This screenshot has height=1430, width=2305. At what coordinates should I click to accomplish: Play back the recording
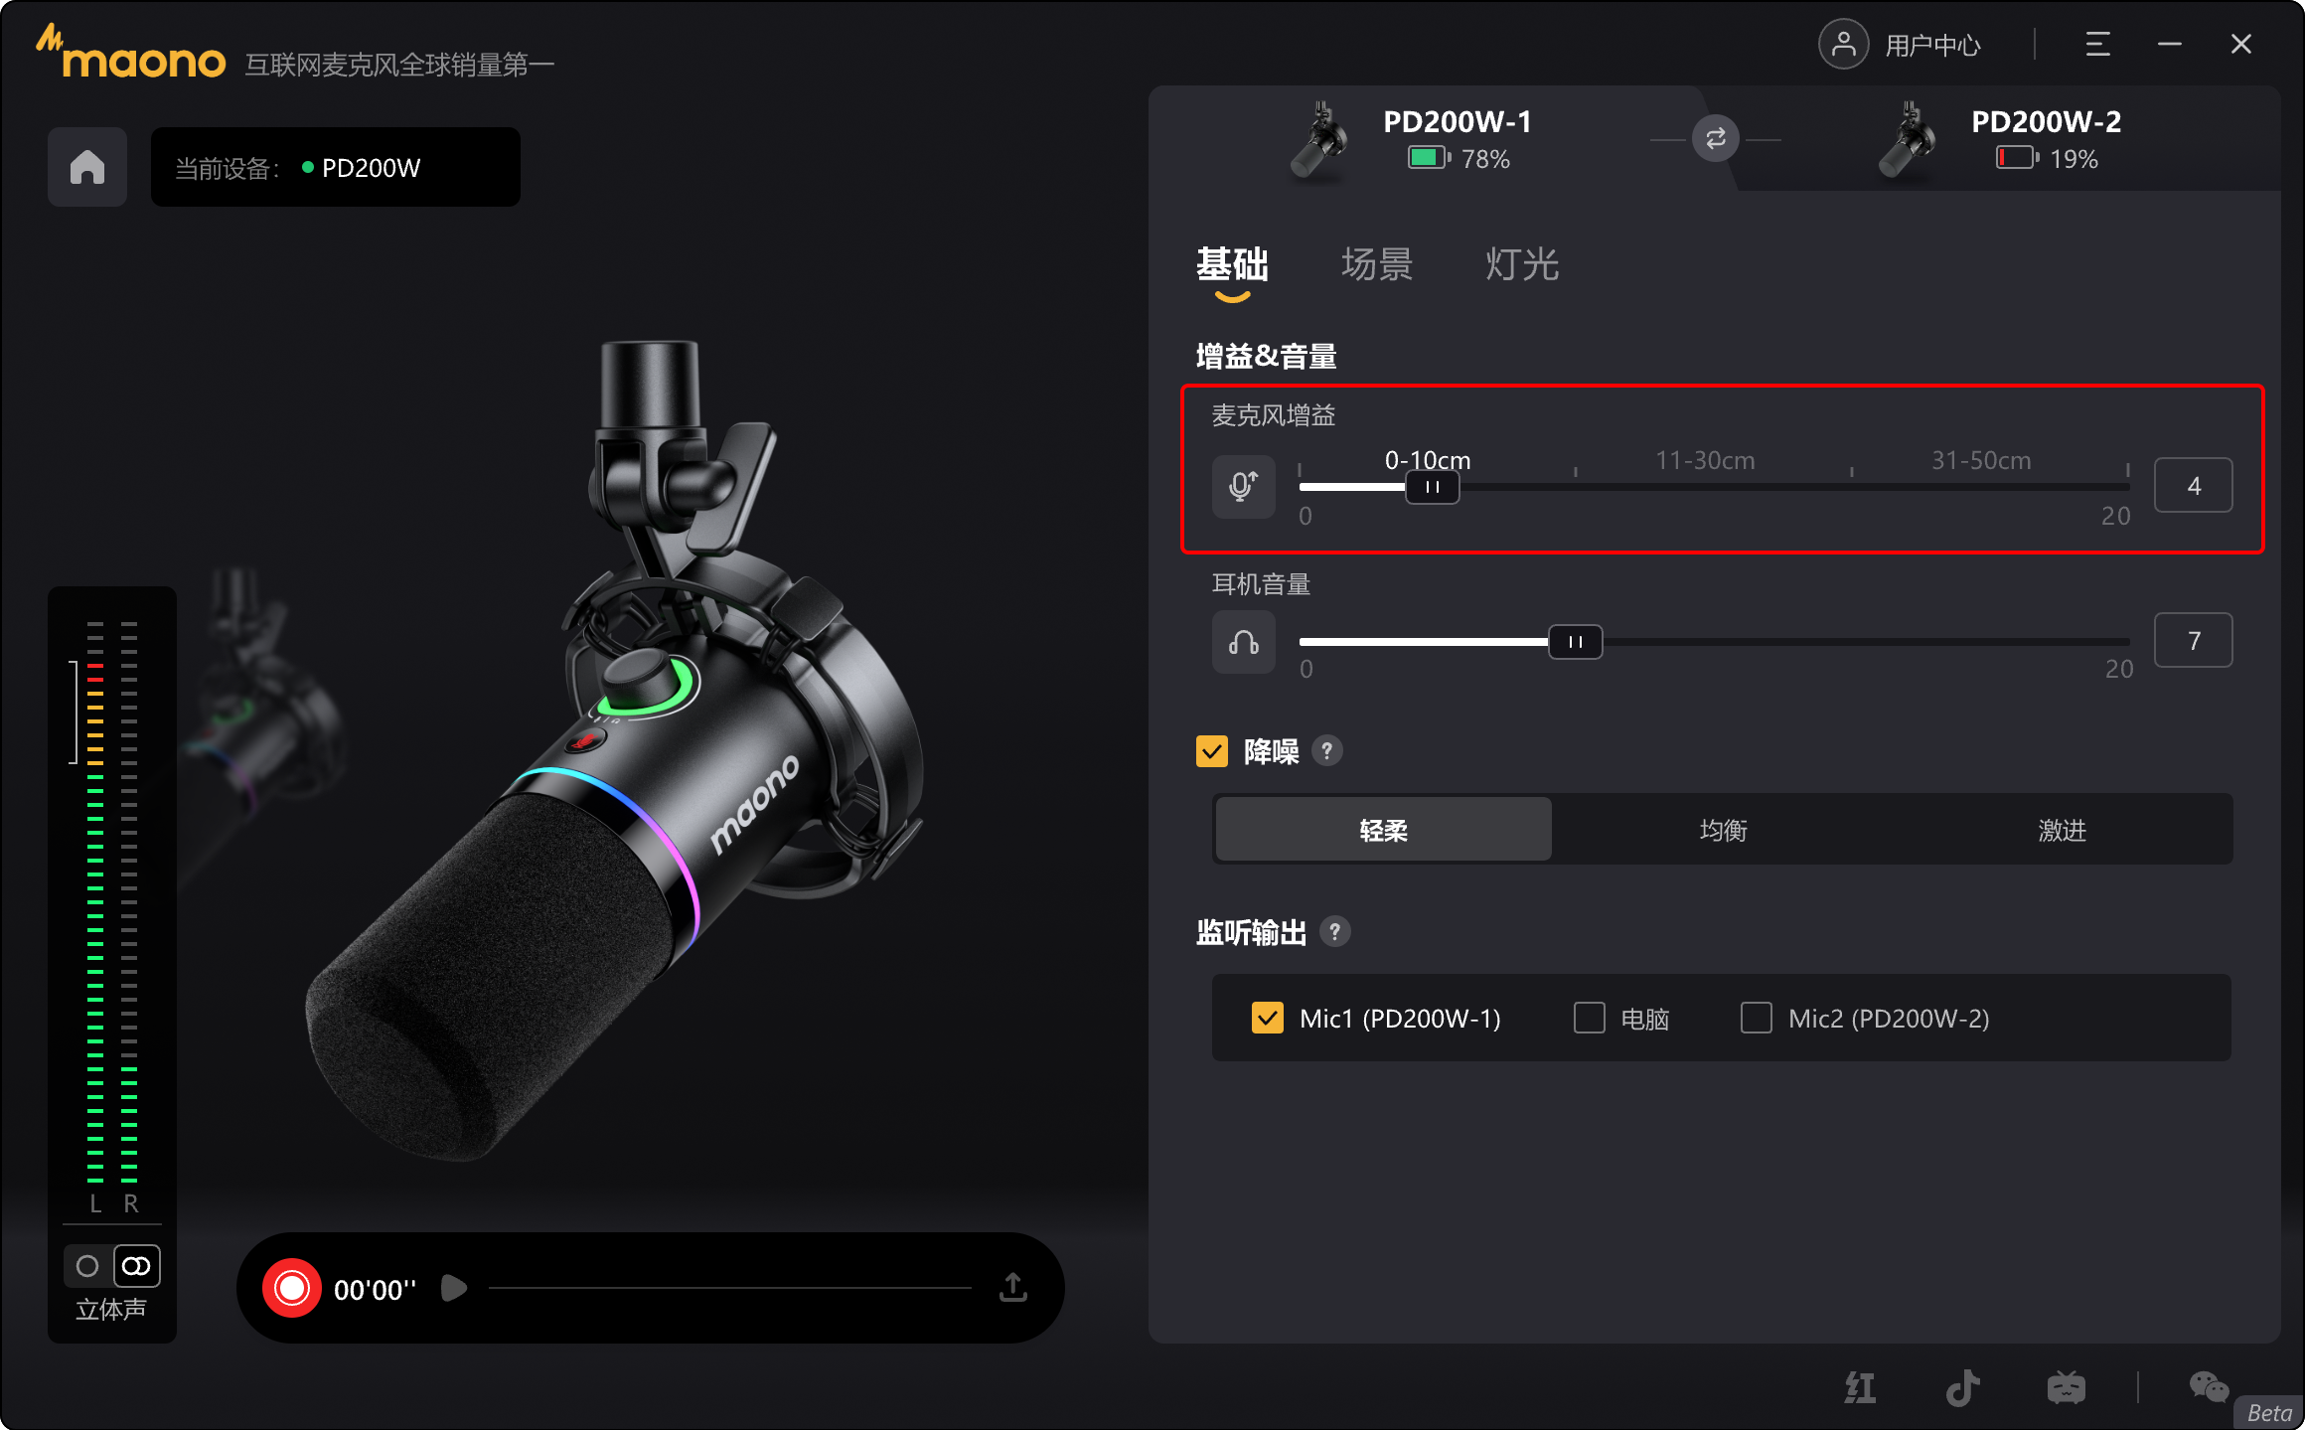tap(453, 1288)
